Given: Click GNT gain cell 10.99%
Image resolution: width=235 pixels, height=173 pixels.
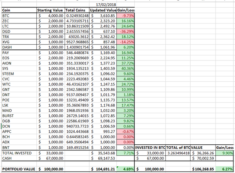Looking at the screenshot, I should coord(126,89).
